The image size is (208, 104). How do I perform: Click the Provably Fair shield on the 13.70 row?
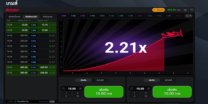point(50,25)
